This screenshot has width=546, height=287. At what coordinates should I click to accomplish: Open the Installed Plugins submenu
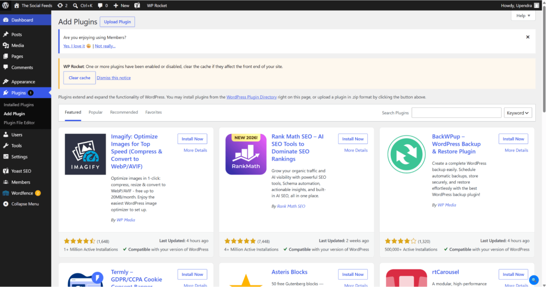(19, 105)
